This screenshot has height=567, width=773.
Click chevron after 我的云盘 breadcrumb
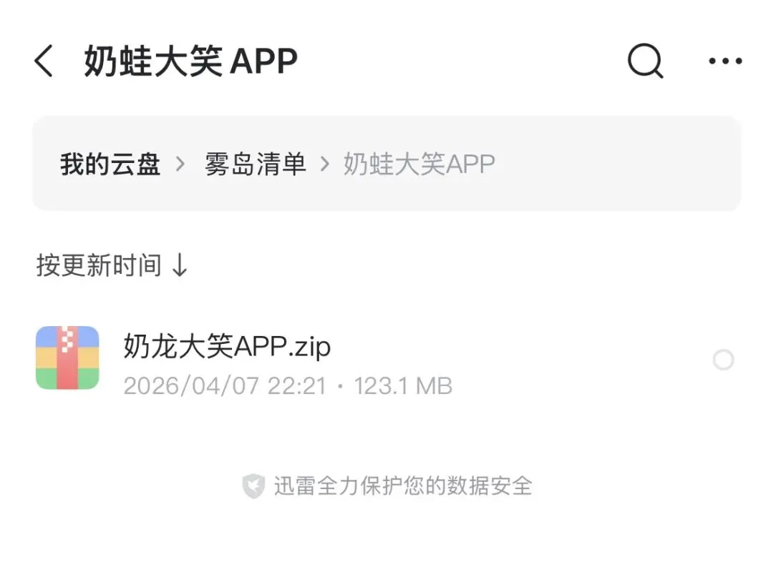180,164
